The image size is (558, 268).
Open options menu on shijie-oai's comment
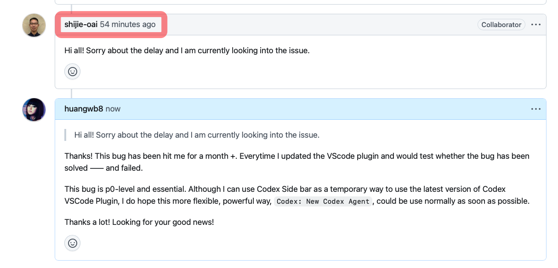tap(536, 25)
